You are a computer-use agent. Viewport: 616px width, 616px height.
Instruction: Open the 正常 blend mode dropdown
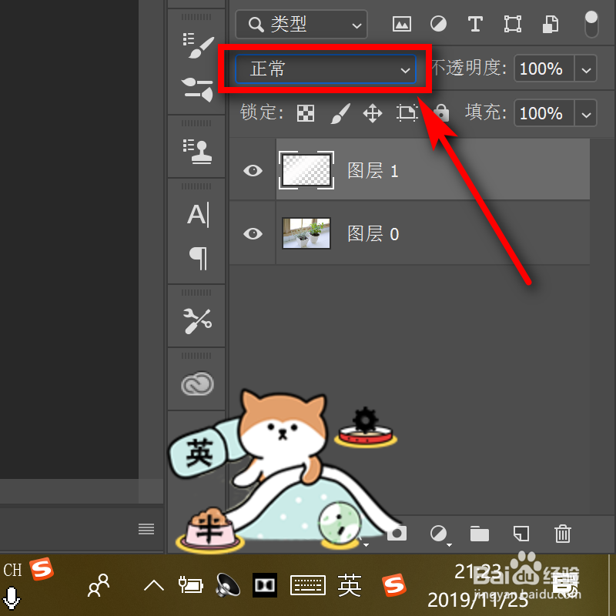pyautogui.click(x=325, y=69)
